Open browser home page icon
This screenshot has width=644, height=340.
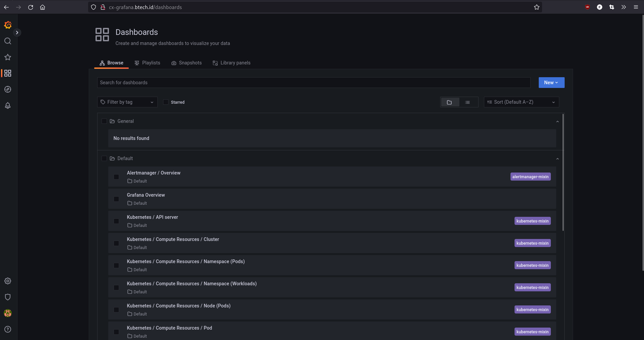(43, 7)
